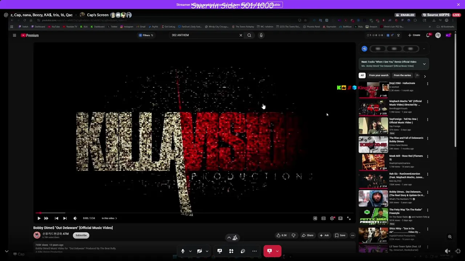Click the Ask button under video
The height and width of the screenshot is (261, 465).
tap(324, 235)
